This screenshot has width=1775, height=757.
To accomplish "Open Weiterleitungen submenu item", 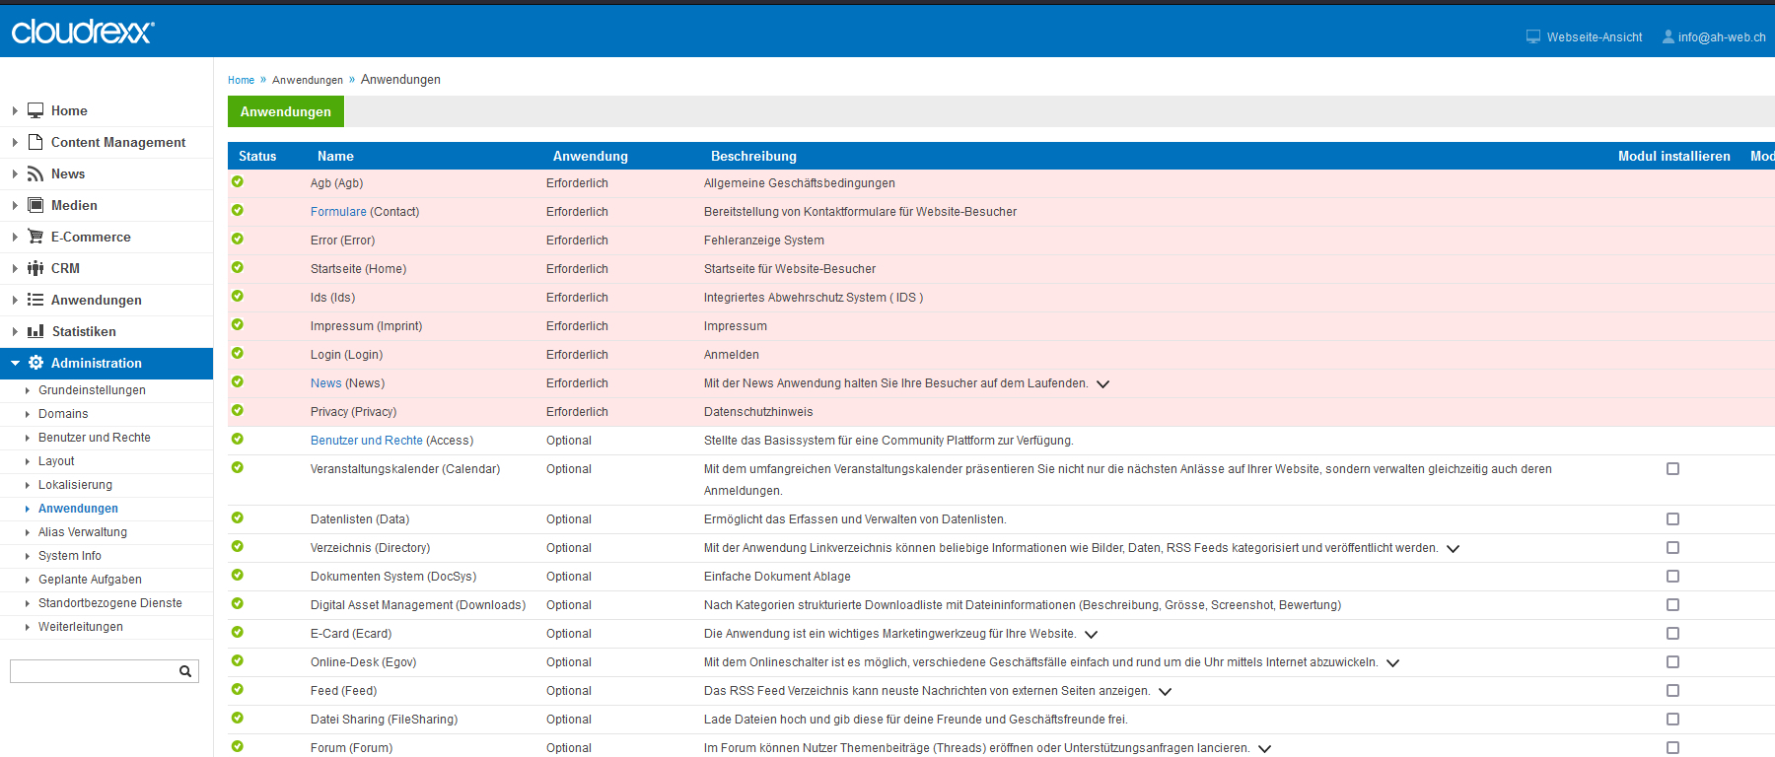I will [81, 627].
